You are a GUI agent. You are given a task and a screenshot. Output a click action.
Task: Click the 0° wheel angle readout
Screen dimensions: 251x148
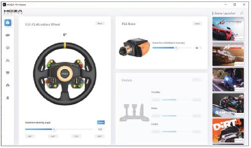coord(65,35)
